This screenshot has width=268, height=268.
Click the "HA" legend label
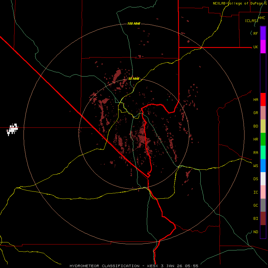coord(255,100)
